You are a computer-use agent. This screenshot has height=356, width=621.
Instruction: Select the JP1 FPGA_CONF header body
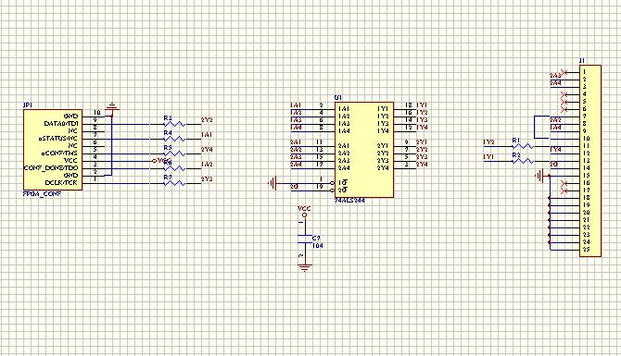tap(53, 150)
